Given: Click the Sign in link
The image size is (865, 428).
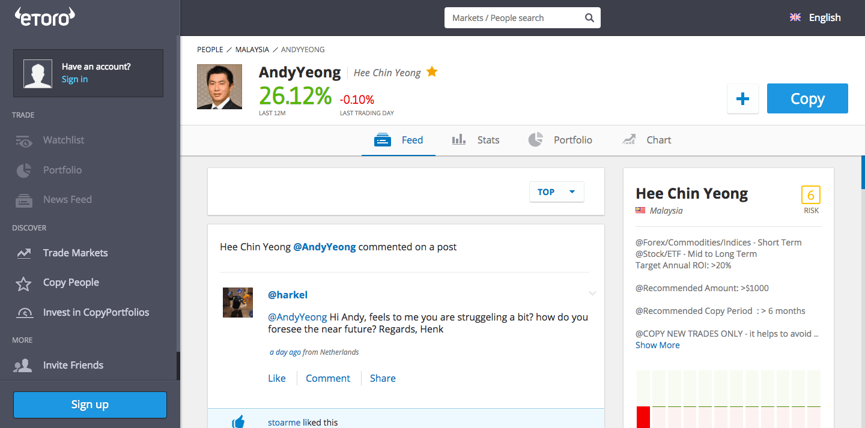Looking at the screenshot, I should (x=74, y=79).
